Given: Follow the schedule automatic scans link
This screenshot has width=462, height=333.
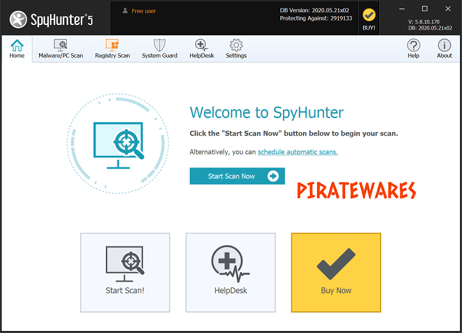Looking at the screenshot, I should (298, 152).
